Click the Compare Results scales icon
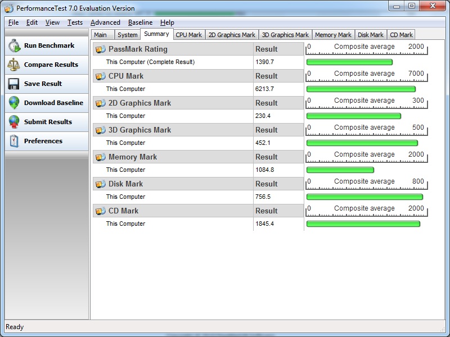The image size is (450, 337). coord(14,65)
